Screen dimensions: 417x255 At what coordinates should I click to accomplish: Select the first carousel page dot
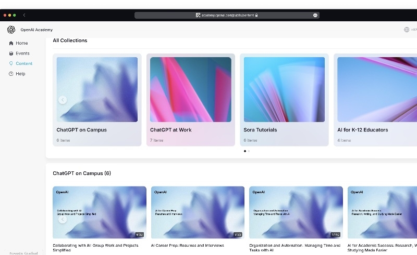pos(245,151)
